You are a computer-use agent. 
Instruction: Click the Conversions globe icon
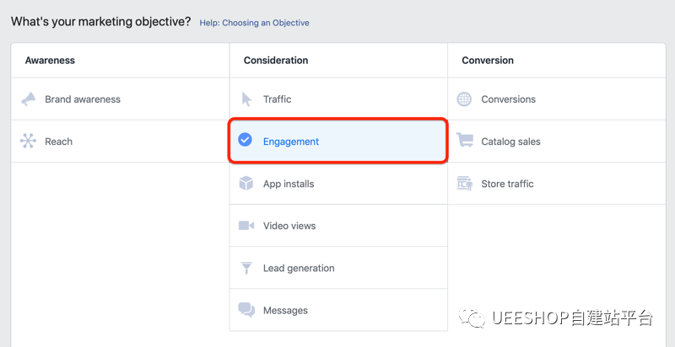pyautogui.click(x=464, y=99)
